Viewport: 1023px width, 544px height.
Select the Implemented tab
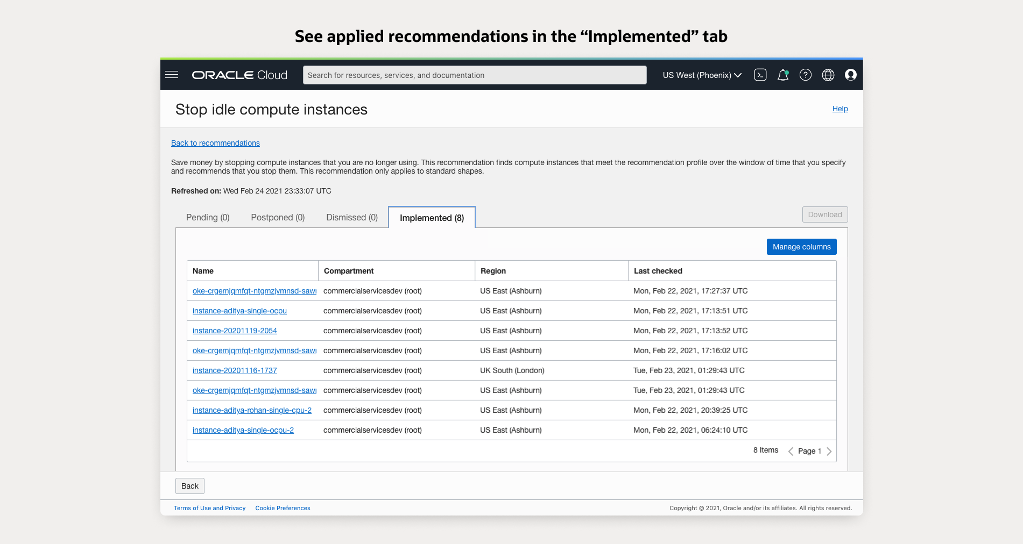(431, 217)
